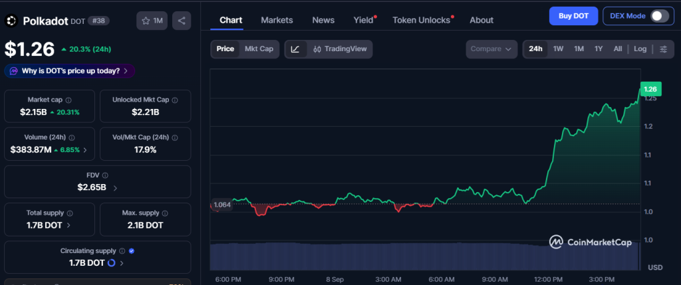Click the Volume (24h) info icon

pyautogui.click(x=72, y=138)
